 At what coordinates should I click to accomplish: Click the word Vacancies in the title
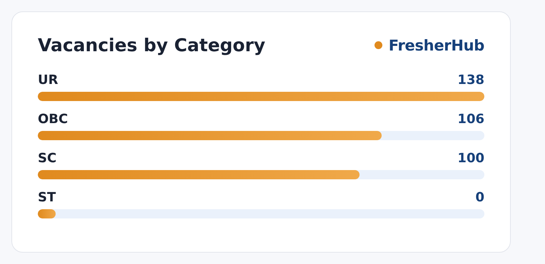click(87, 46)
